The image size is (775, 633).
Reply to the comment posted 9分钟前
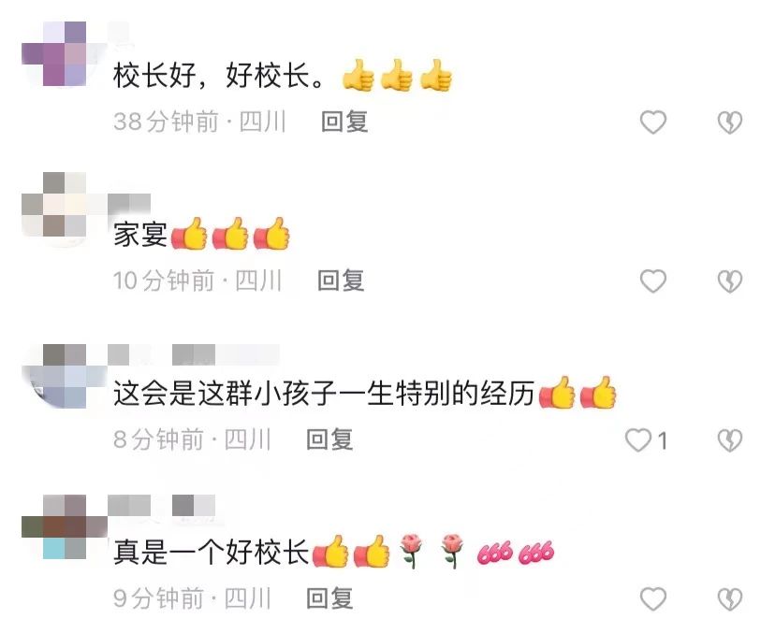(329, 598)
